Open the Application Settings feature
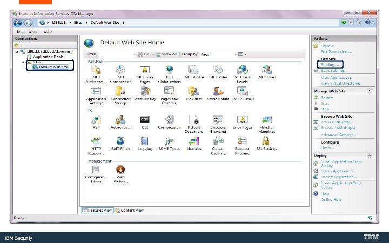 tap(96, 96)
